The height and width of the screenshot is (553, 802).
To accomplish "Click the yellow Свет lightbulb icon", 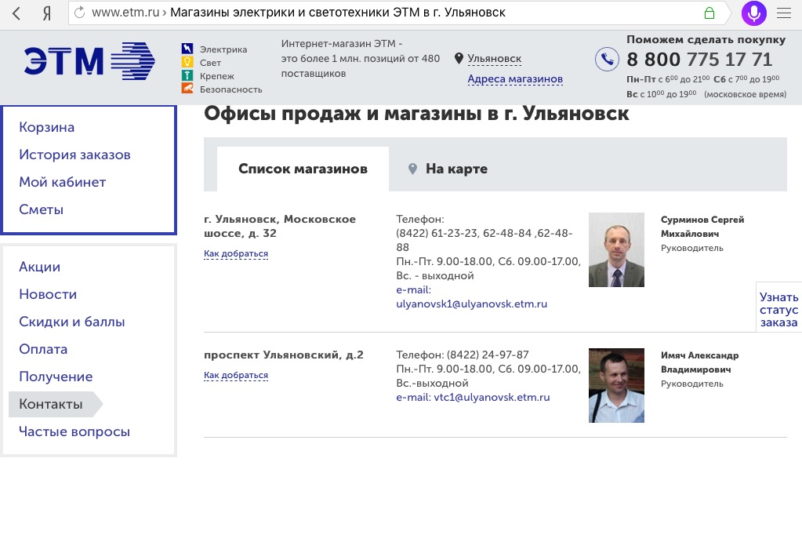I will pos(187,62).
